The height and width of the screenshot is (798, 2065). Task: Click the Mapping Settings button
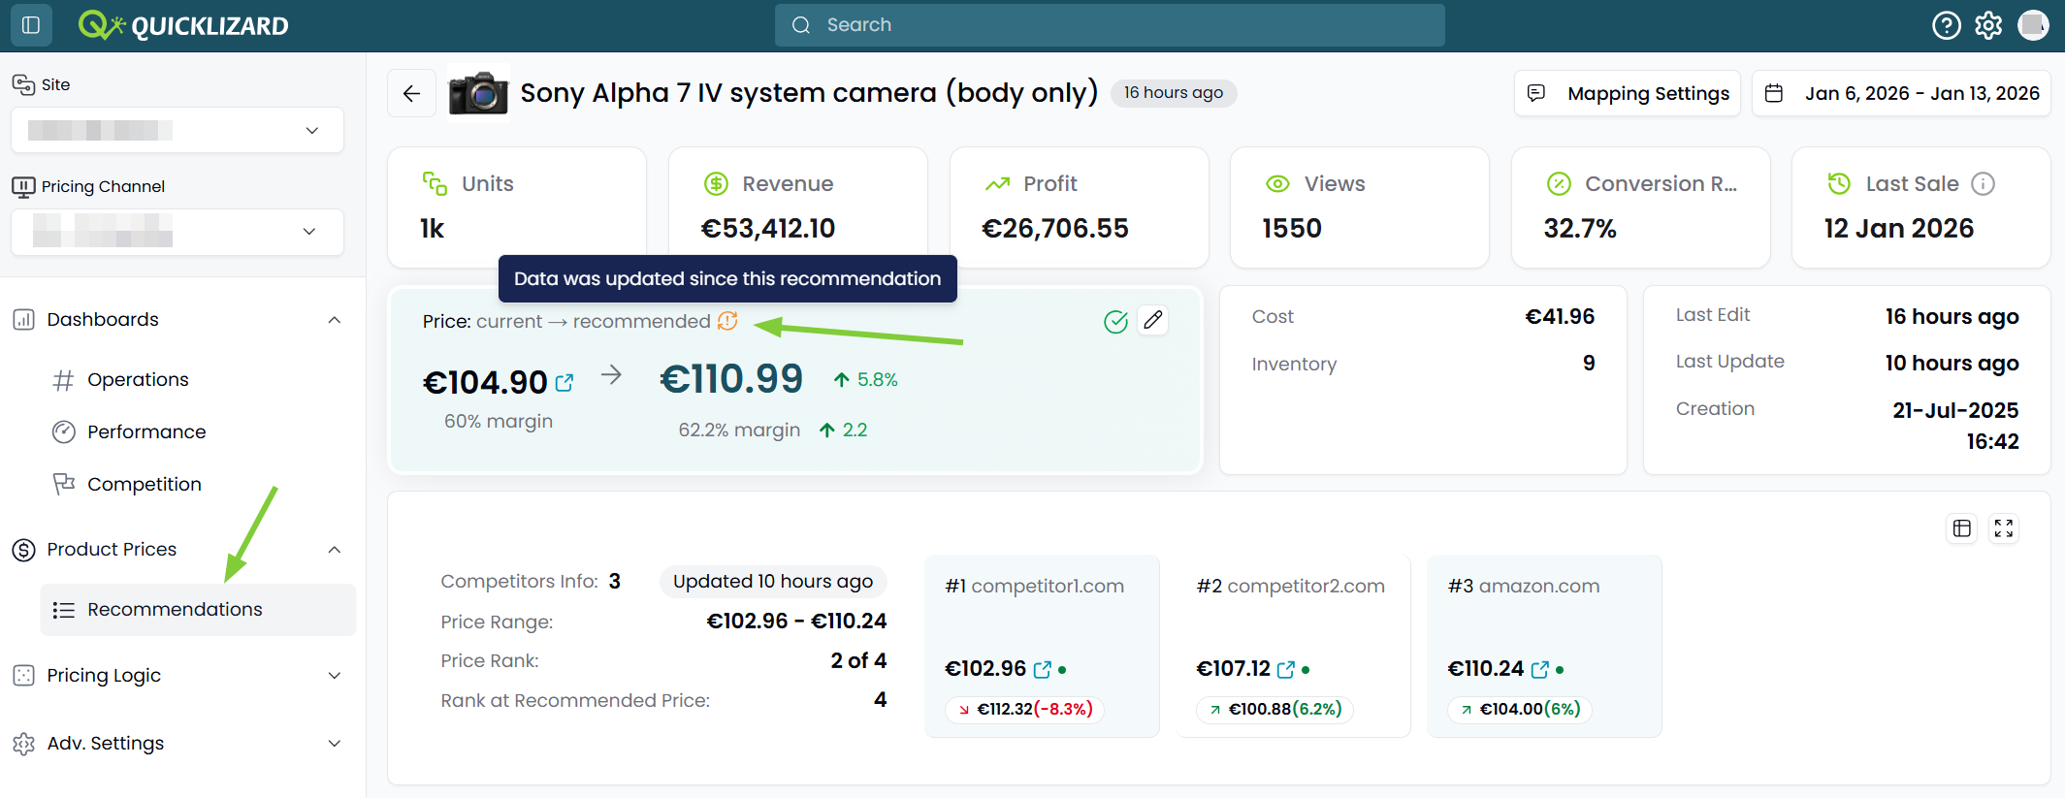point(1628,93)
